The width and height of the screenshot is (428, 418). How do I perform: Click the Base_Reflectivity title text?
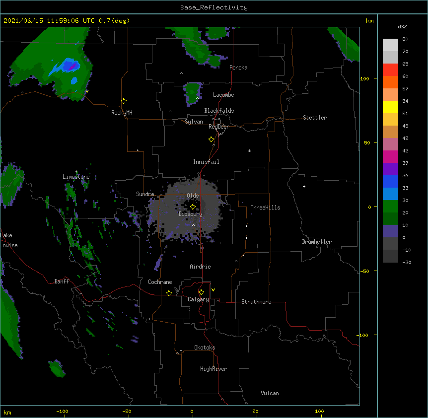click(x=214, y=7)
